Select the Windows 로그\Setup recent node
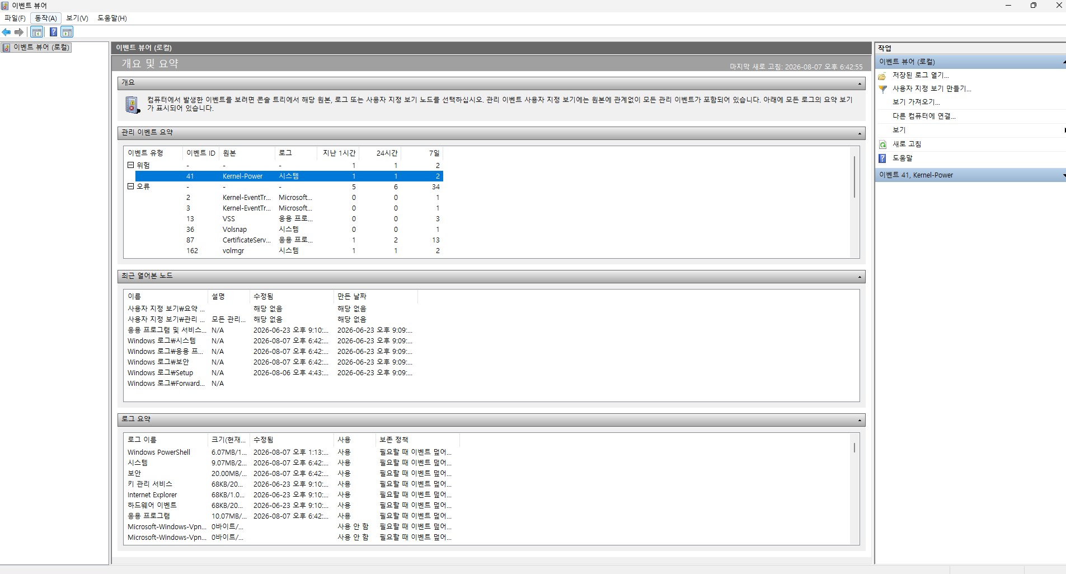This screenshot has height=574, width=1066. [x=271, y=373]
